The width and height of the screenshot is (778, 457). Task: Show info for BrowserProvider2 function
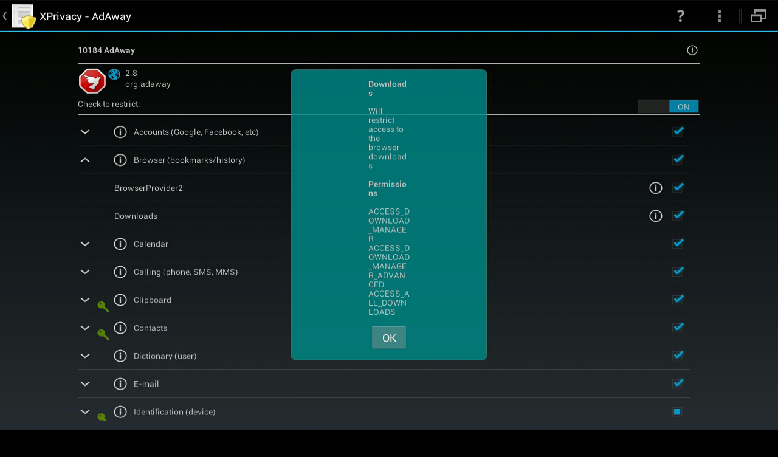point(656,188)
